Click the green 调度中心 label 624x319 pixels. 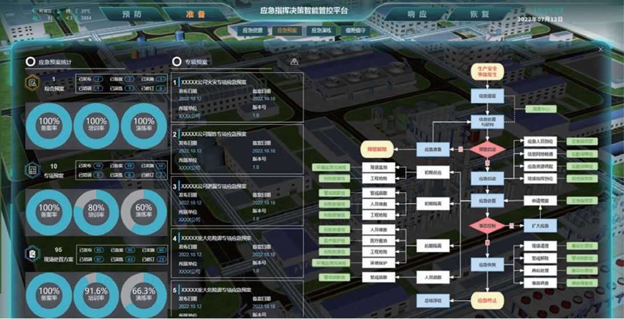540,108
